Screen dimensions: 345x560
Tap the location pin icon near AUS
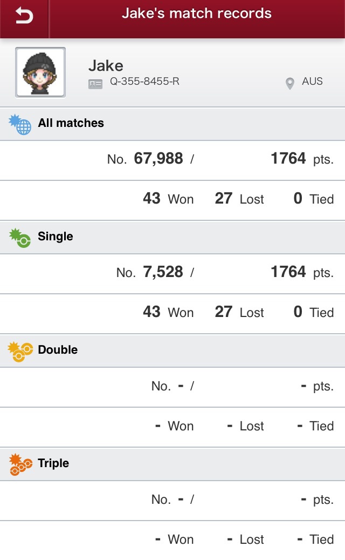tap(290, 84)
